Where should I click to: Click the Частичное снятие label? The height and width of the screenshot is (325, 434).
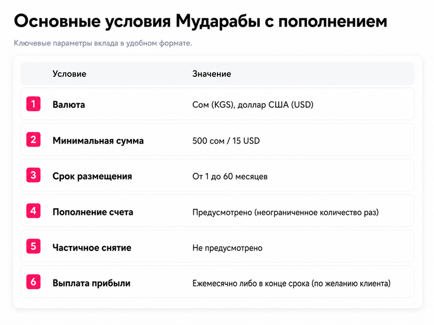pyautogui.click(x=92, y=248)
